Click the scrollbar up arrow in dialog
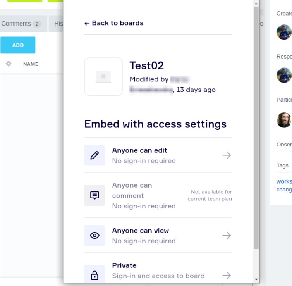The image size is (292, 286). pos(256,3)
